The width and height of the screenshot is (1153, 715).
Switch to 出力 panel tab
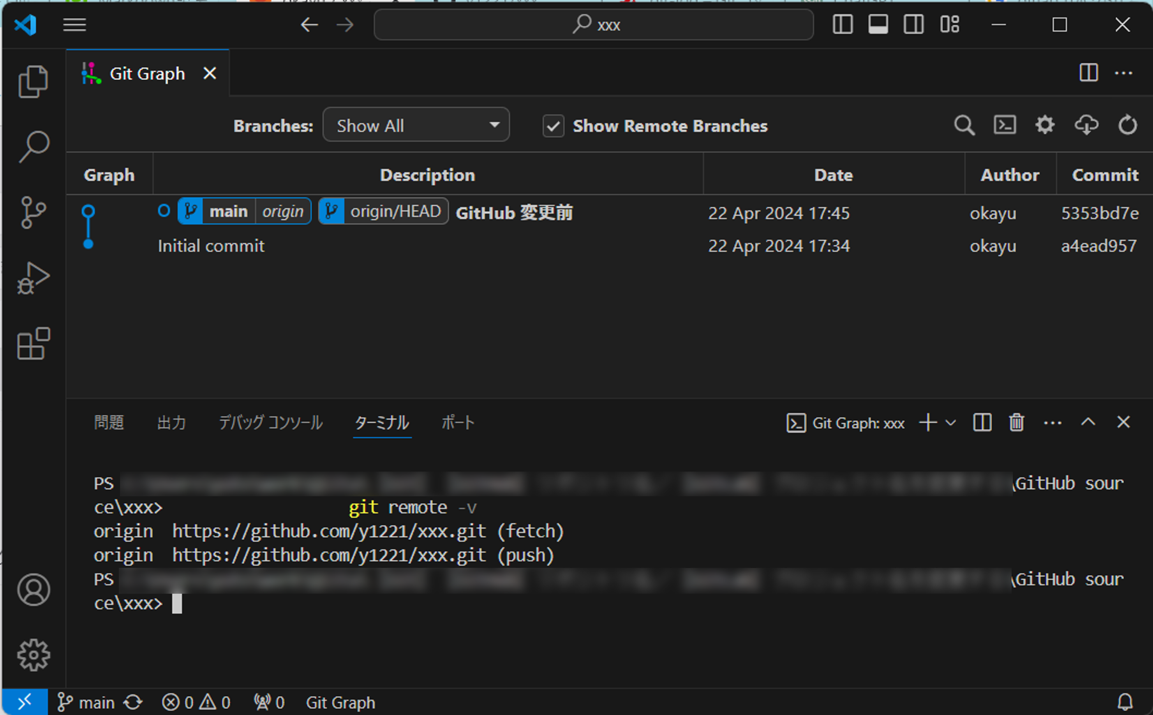[171, 422]
